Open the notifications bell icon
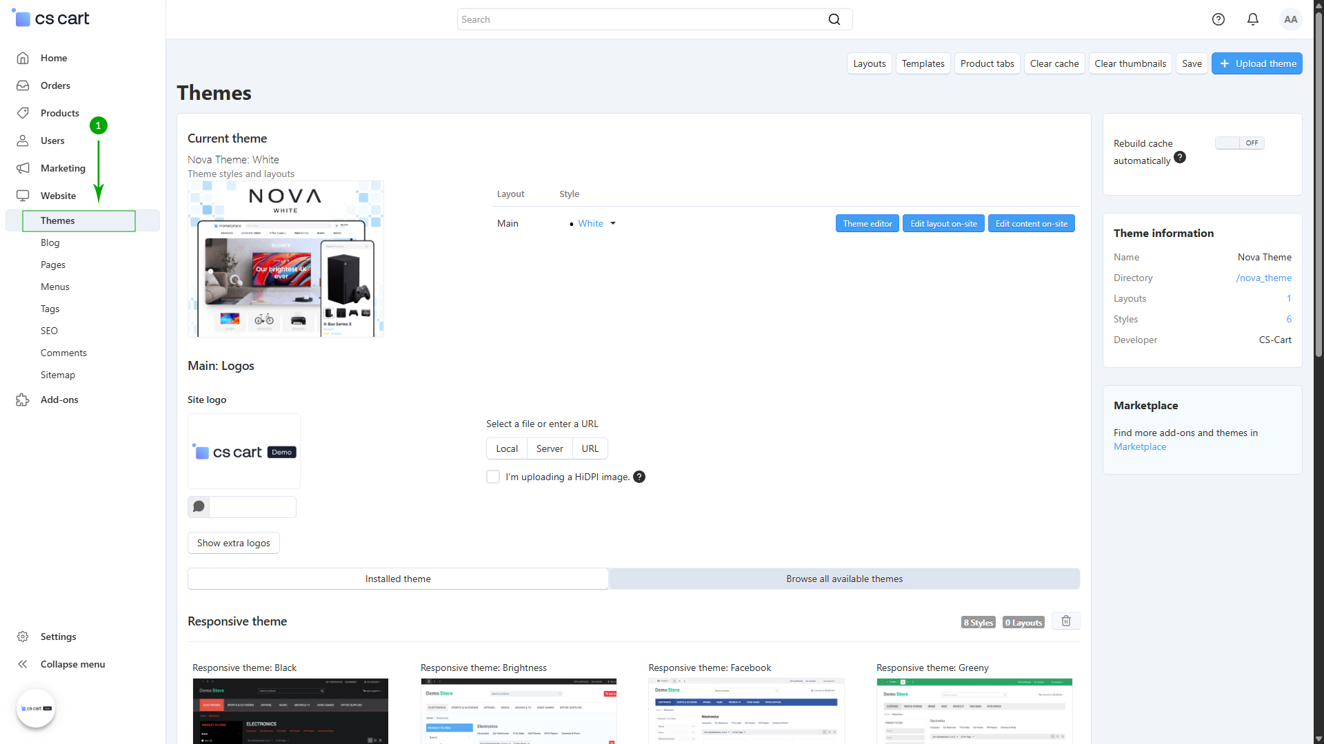 1253,19
